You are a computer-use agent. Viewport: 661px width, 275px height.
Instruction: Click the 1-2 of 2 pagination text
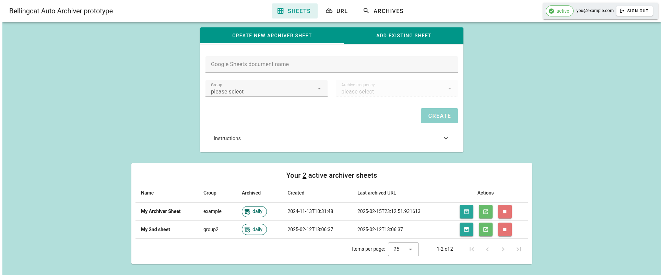(x=445, y=249)
